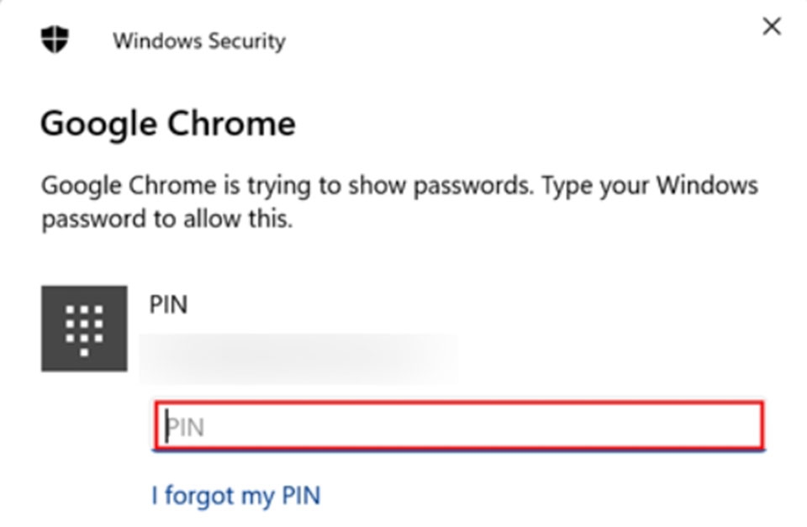Click the Windows Security title text
This screenshot has width=807, height=527.
(x=198, y=40)
